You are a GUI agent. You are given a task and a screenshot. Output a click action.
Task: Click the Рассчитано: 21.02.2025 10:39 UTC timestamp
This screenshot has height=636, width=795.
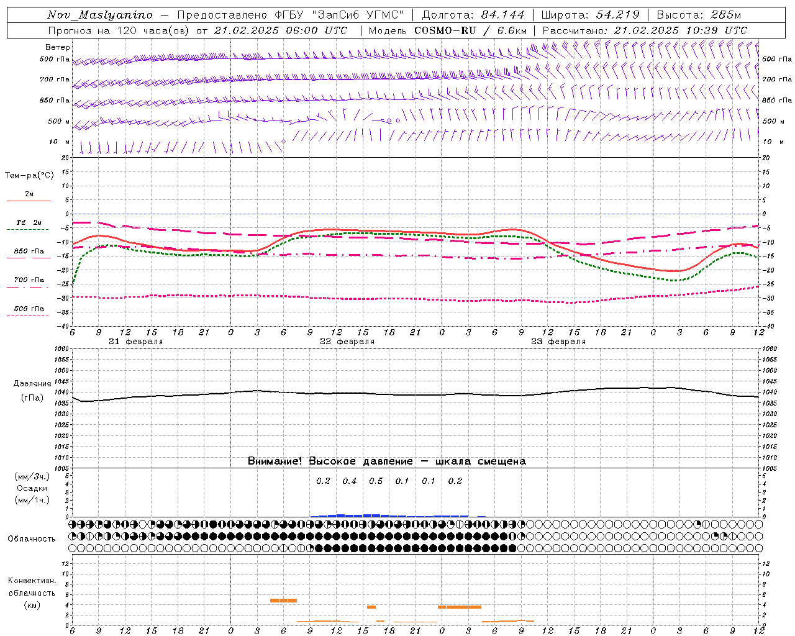(x=645, y=30)
